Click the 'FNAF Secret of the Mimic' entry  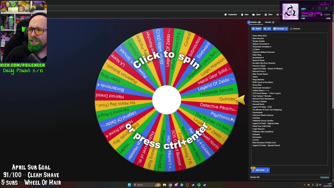(x=263, y=82)
